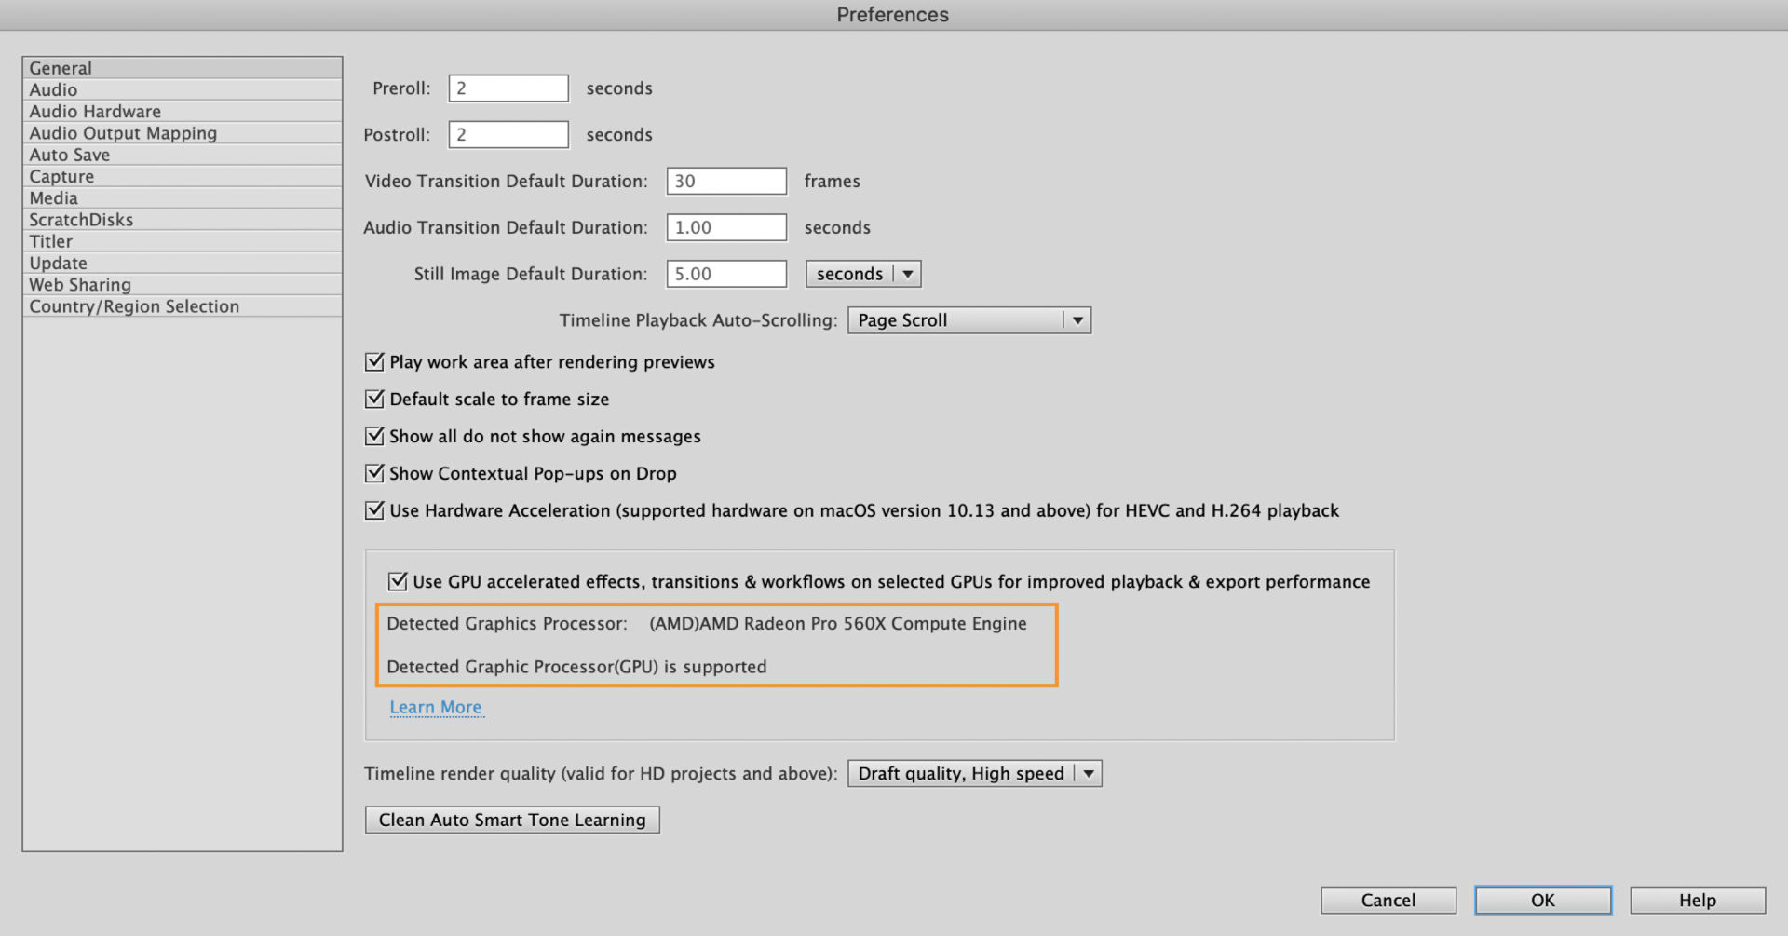The width and height of the screenshot is (1788, 936).
Task: Dismiss the dialog using Cancel
Action: (1388, 900)
